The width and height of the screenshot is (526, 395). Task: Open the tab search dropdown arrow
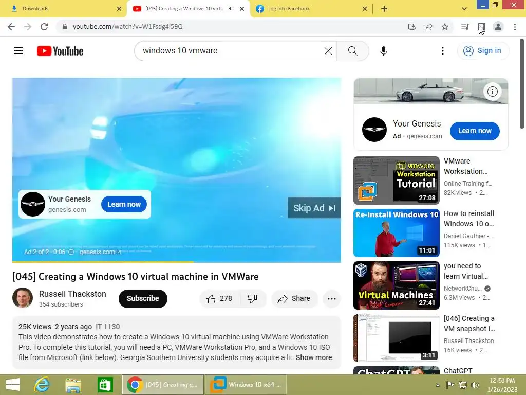click(x=464, y=9)
